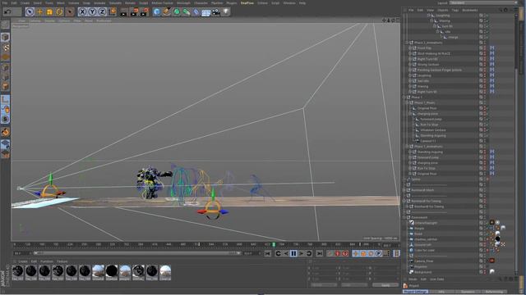
Task: Click the Floor environment icon
Action: 206,12
